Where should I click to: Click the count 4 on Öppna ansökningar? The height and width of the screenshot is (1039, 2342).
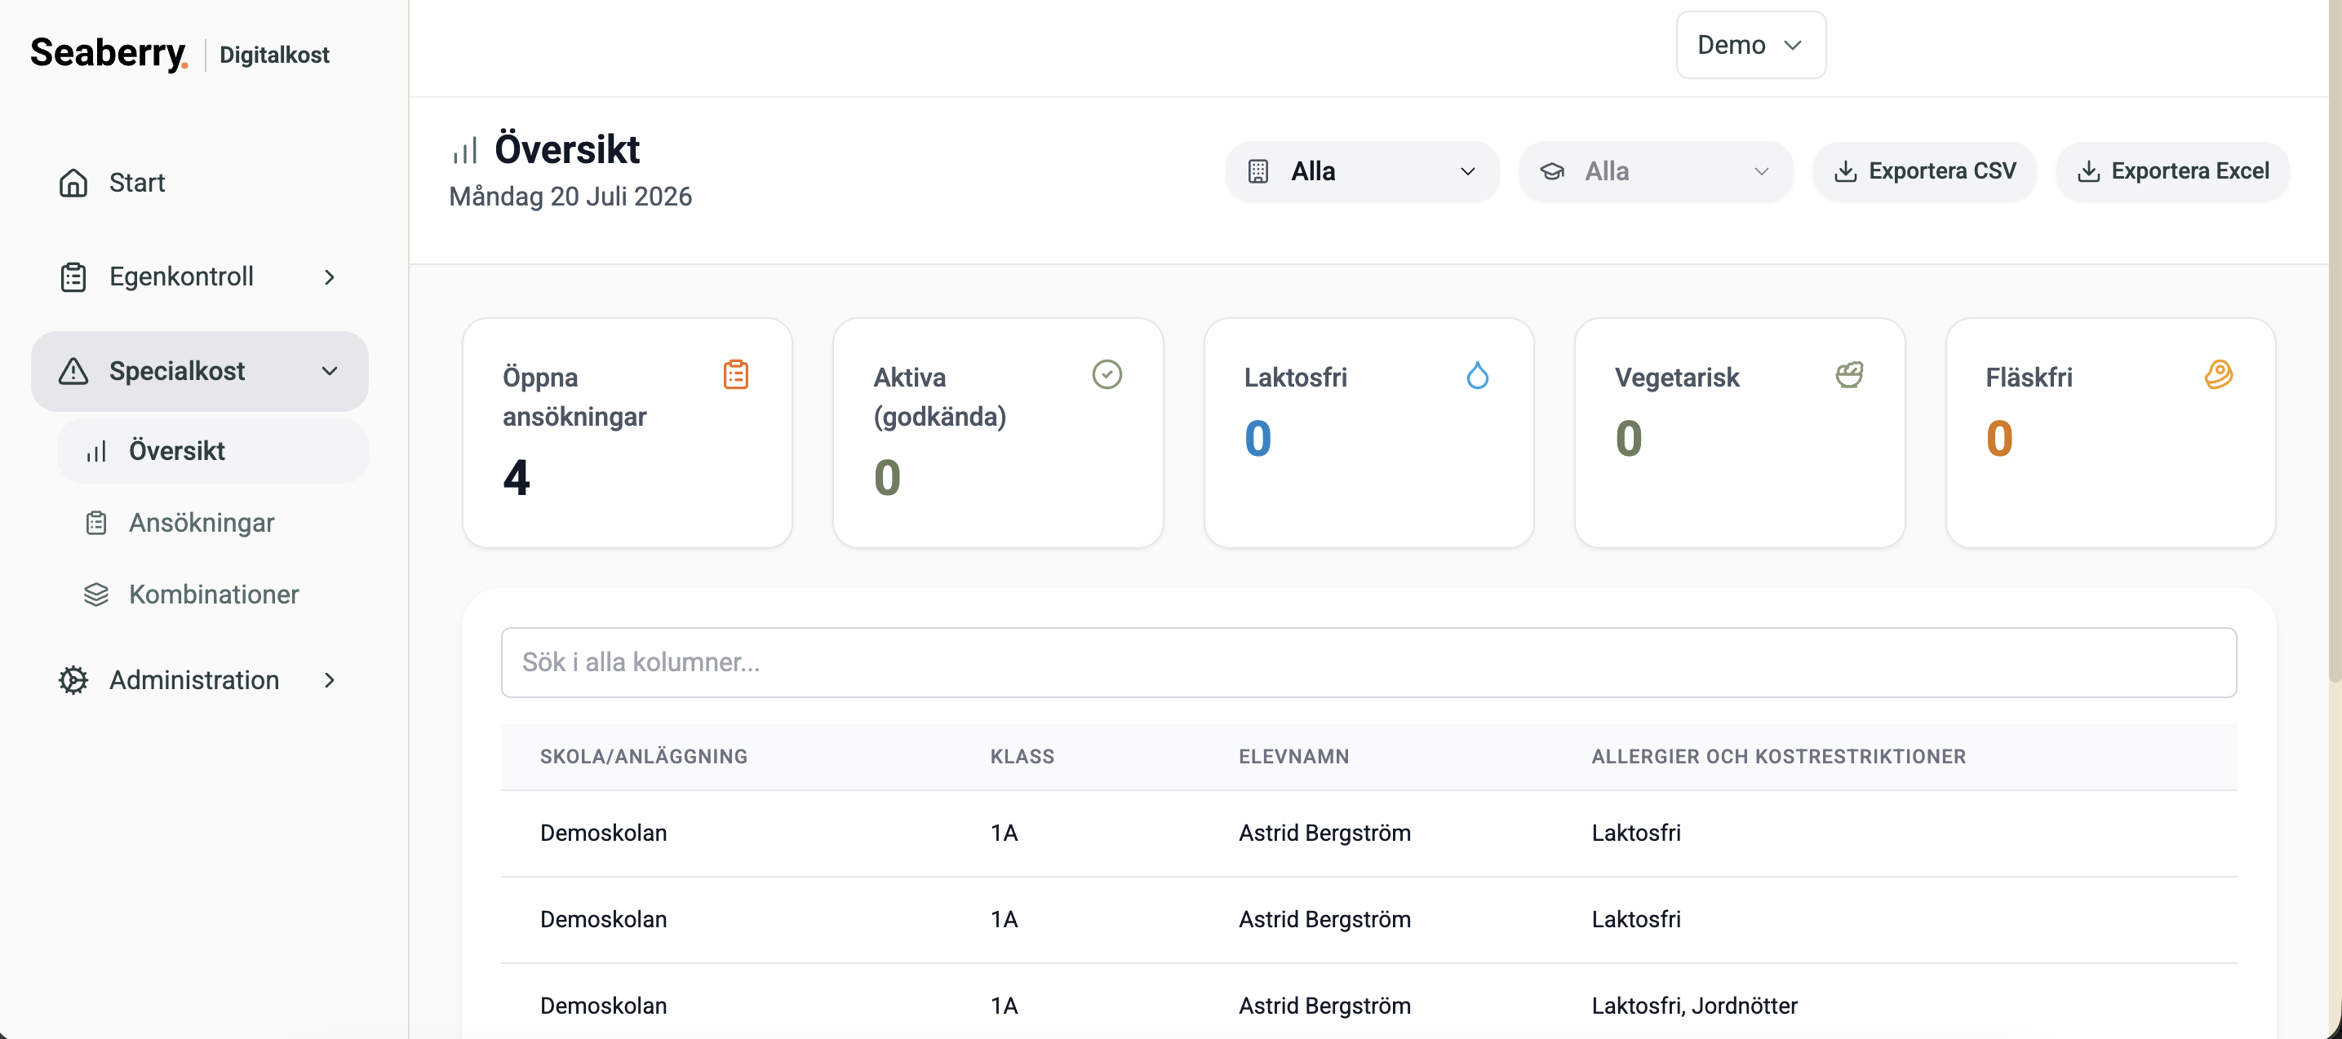[517, 477]
